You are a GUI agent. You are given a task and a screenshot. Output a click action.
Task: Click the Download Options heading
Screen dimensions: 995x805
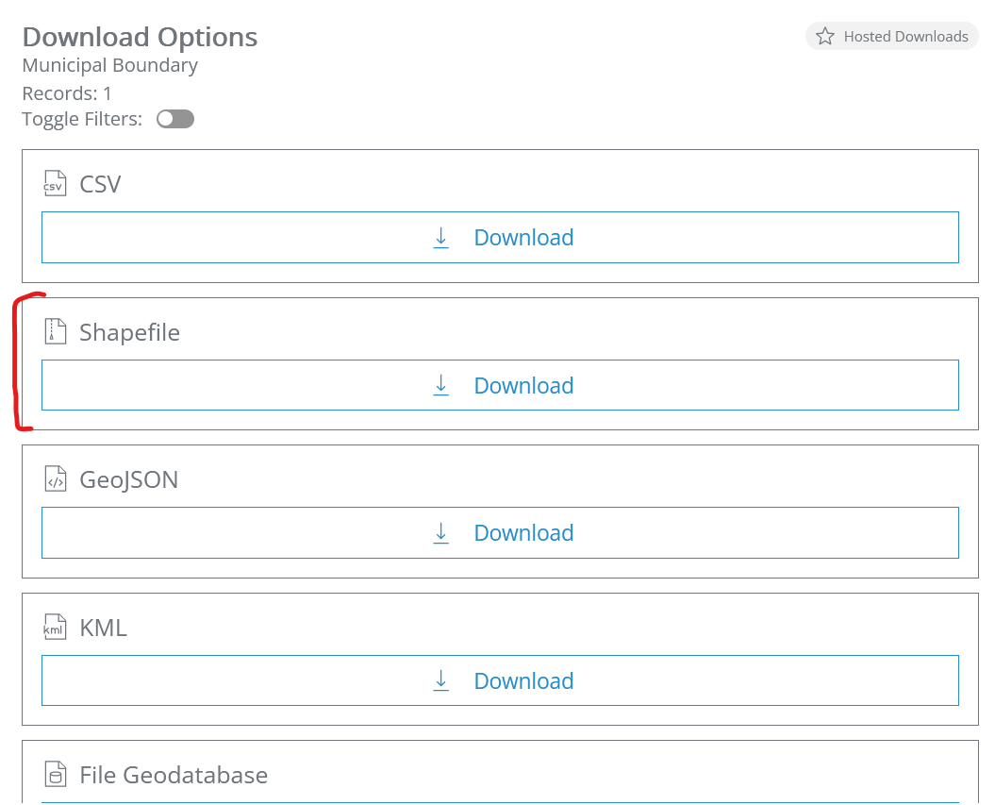[x=140, y=37]
